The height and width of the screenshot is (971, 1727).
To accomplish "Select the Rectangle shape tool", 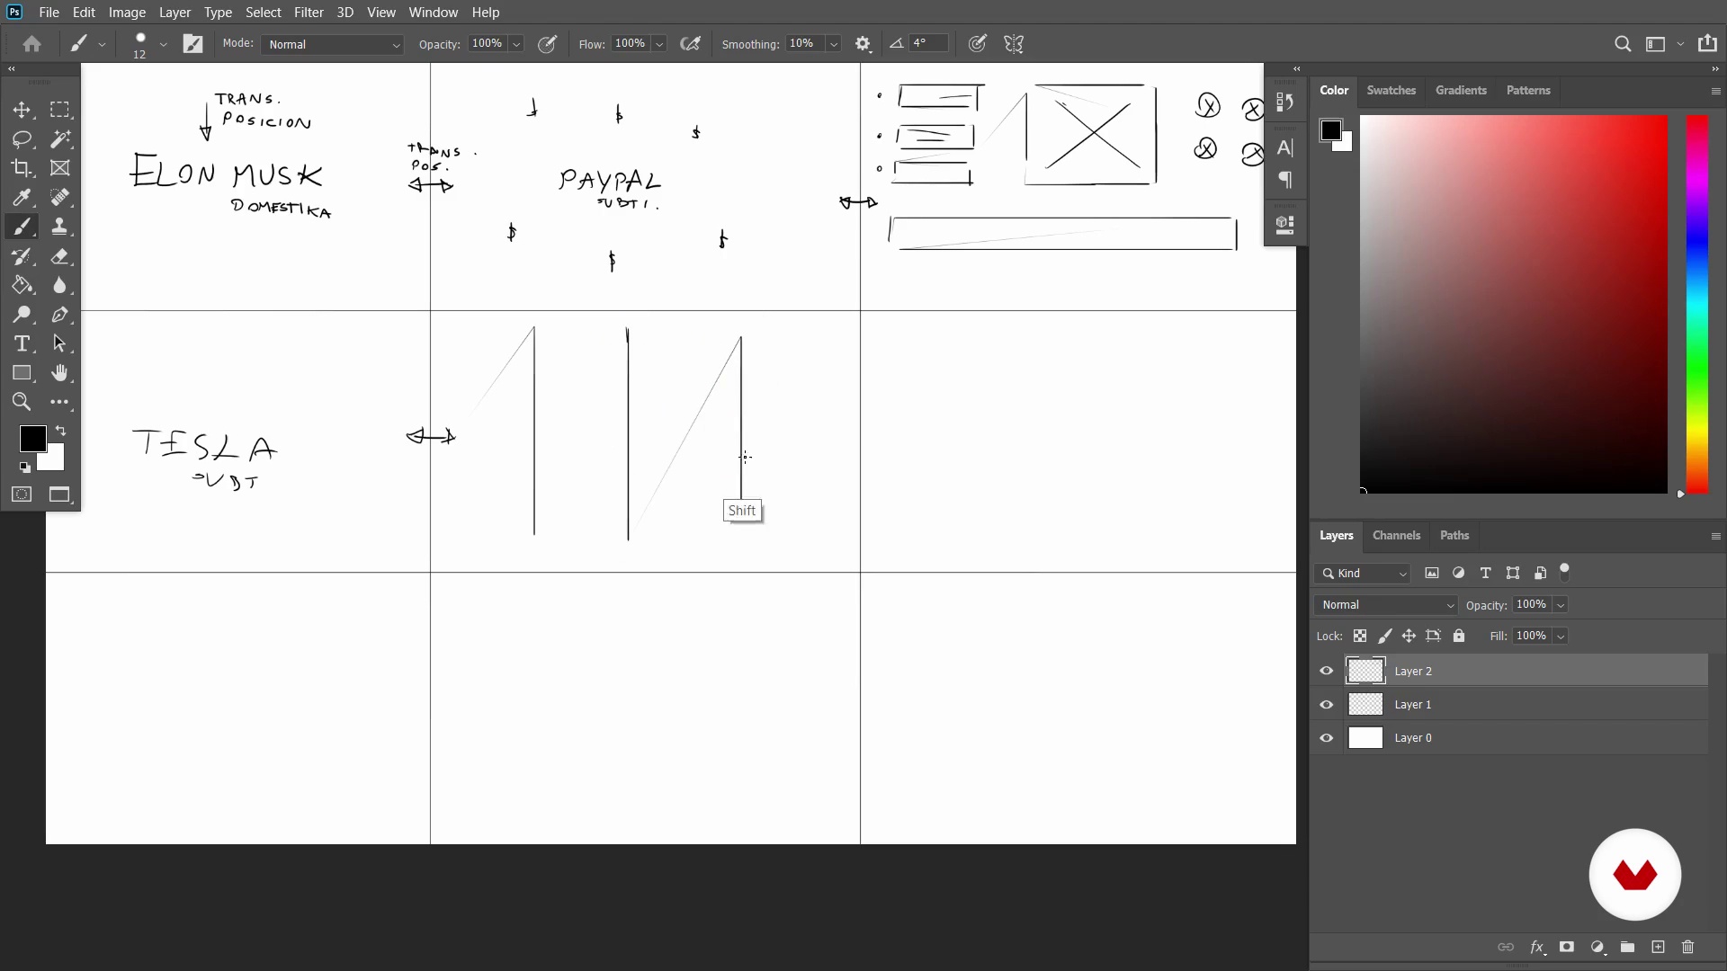I will [22, 373].
